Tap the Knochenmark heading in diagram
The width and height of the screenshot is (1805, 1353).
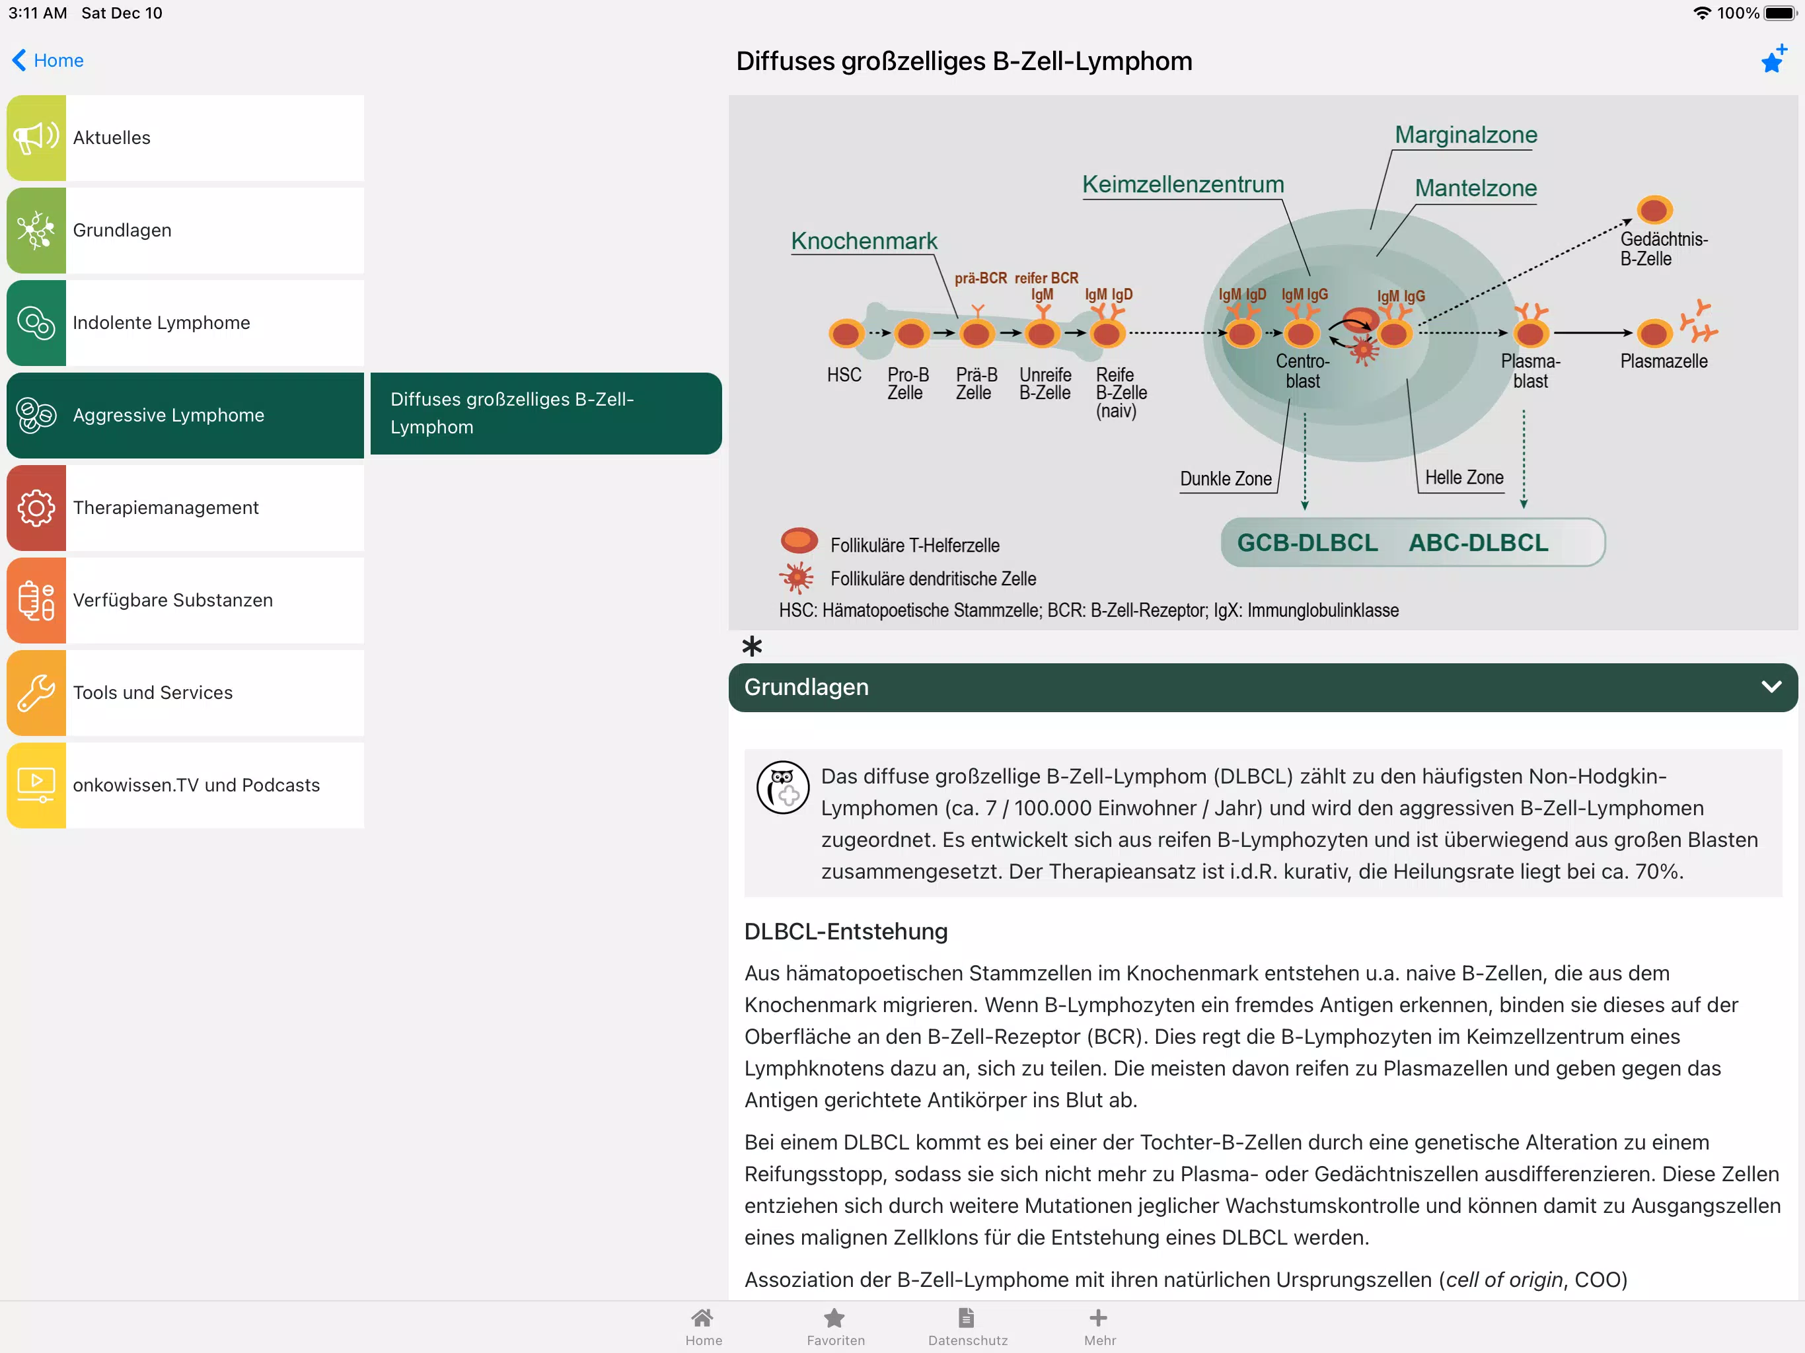tap(864, 240)
